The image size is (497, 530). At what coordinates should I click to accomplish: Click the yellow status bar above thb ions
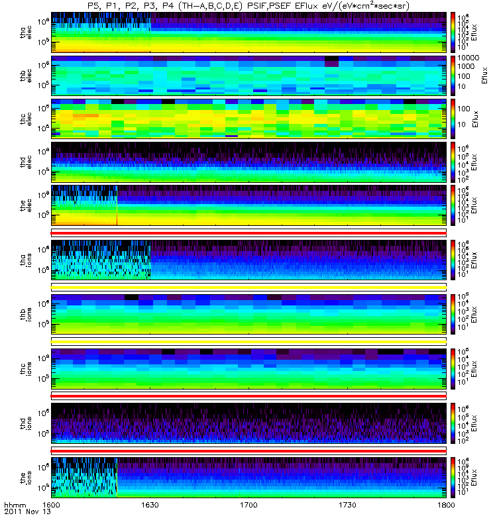click(x=248, y=288)
